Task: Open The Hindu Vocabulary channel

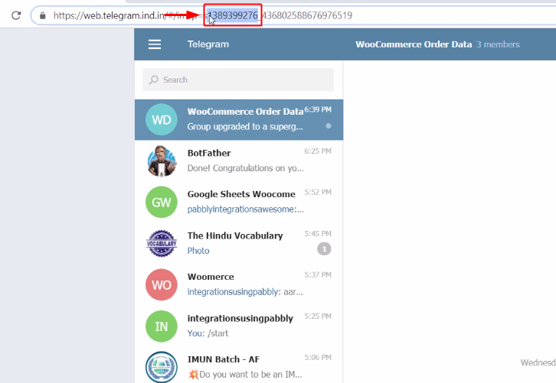Action: pyautogui.click(x=239, y=244)
